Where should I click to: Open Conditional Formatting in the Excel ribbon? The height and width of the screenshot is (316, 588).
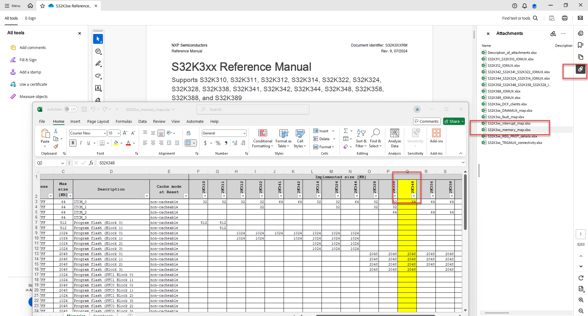(x=262, y=138)
